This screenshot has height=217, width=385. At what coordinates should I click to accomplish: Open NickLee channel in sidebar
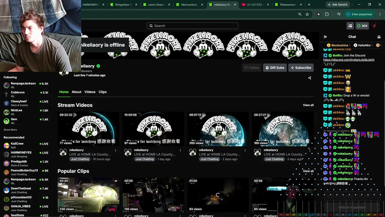point(26,112)
